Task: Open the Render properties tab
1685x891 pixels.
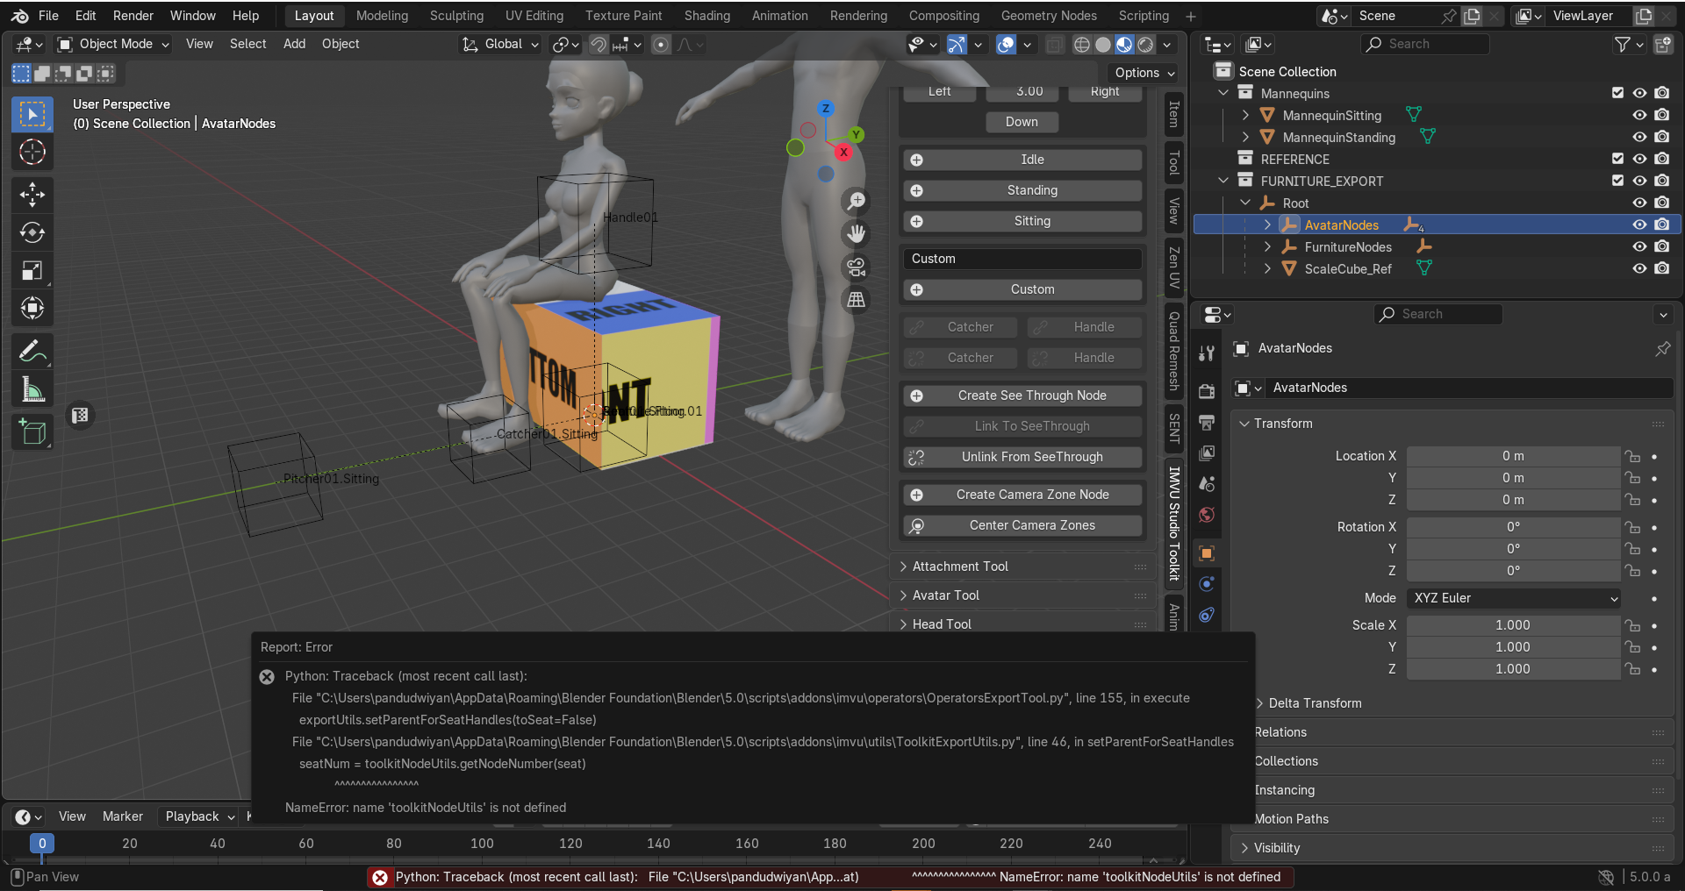Action: point(1207,391)
